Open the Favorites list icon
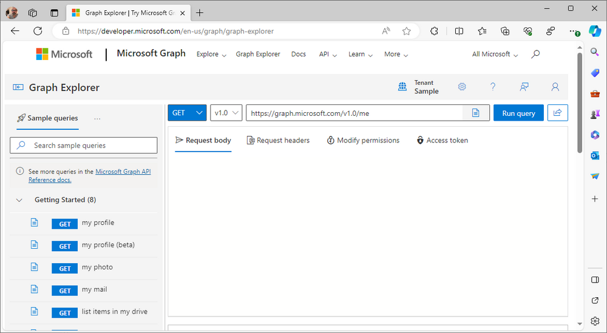This screenshot has width=607, height=333. (x=482, y=31)
